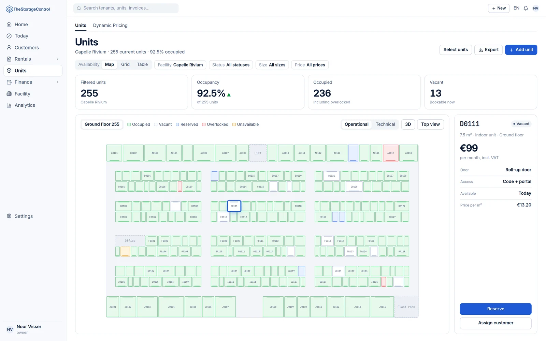Click Select units button
This screenshot has width=546, height=341.
(x=456, y=50)
